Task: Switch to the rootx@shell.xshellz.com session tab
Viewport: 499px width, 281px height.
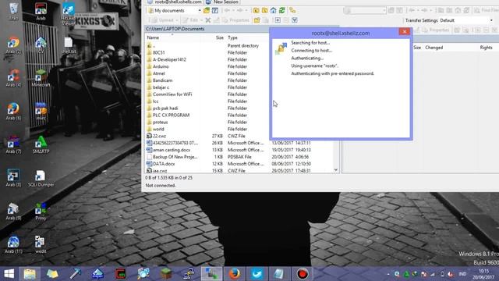Action: 175,2
